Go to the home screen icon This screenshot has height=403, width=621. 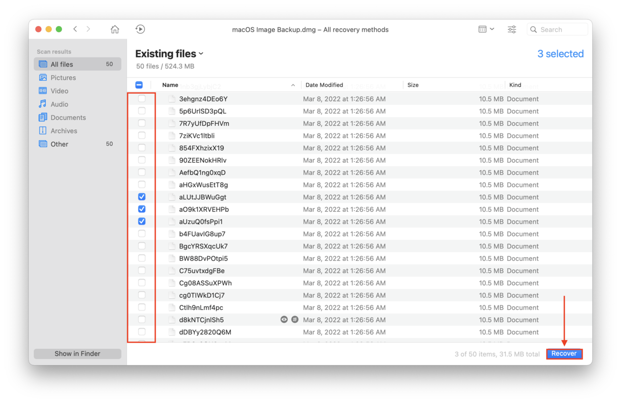click(115, 29)
